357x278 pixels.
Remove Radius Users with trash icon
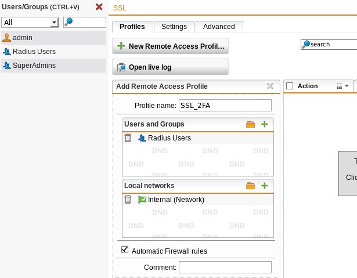pyautogui.click(x=128, y=138)
